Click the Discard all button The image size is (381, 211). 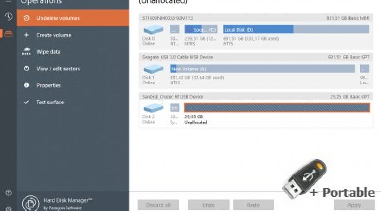pos(158,205)
